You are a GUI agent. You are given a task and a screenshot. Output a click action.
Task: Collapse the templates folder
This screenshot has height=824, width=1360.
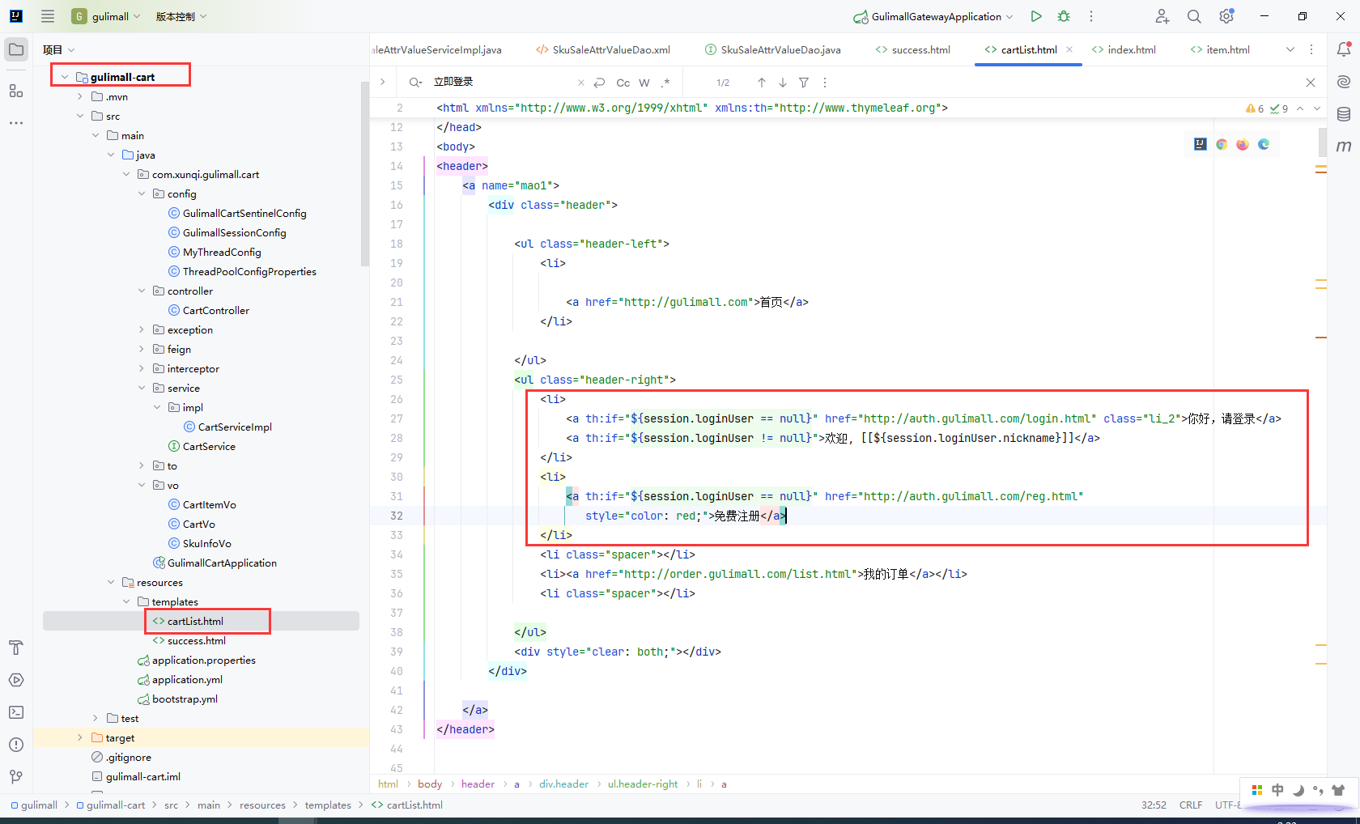tap(126, 601)
